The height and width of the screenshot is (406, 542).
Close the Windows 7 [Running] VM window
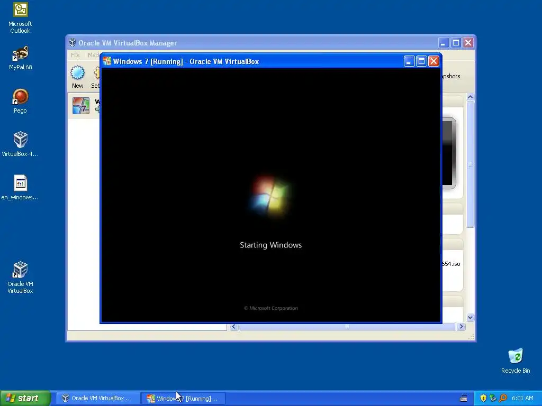(x=434, y=61)
